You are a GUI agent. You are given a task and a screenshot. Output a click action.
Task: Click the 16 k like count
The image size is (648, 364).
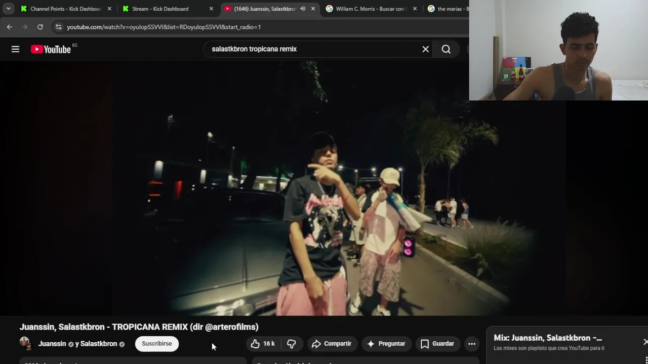pos(269,344)
